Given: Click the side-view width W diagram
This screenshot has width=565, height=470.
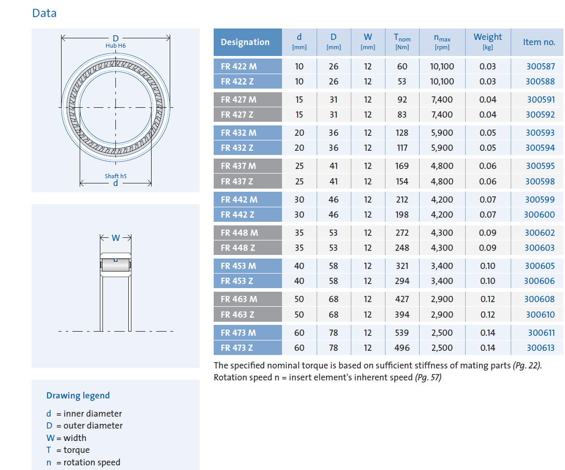Looking at the screenshot, I should point(116,286).
